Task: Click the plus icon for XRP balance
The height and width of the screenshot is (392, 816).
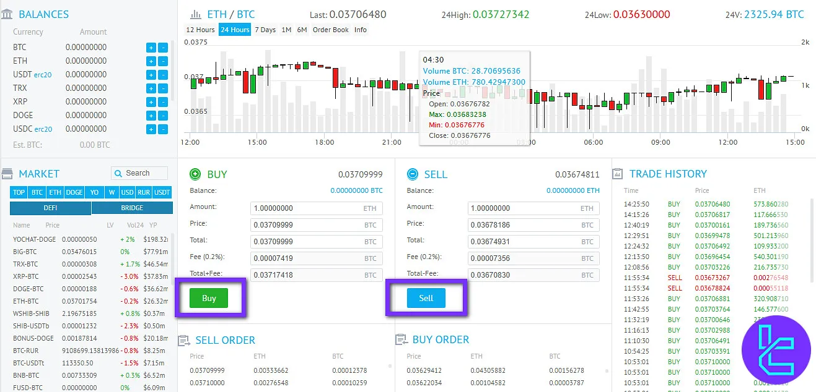Action: coord(151,102)
